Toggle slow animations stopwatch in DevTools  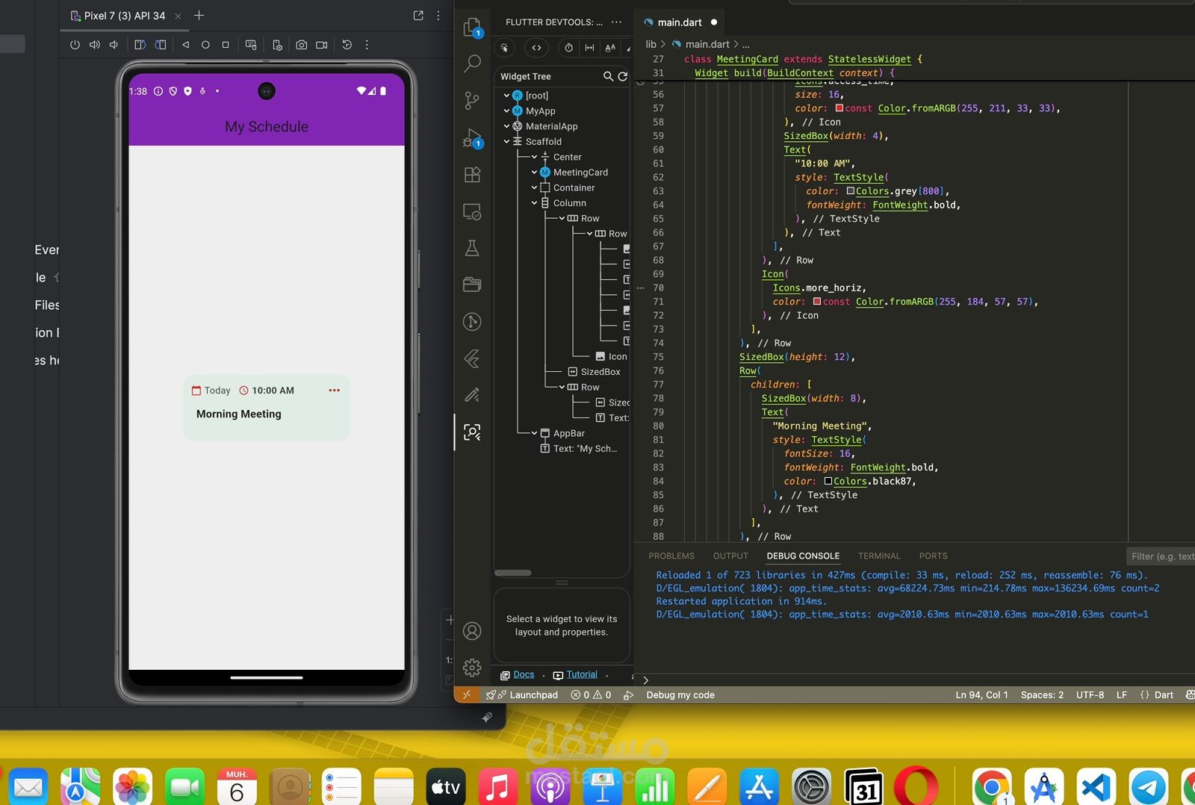tap(569, 48)
